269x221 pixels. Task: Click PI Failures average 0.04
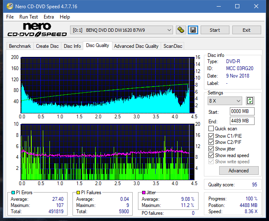[124, 199]
